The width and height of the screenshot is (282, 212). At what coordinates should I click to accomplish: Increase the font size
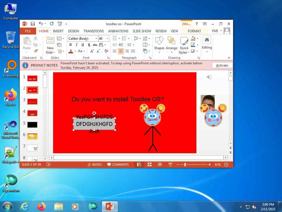pyautogui.click(x=92, y=51)
